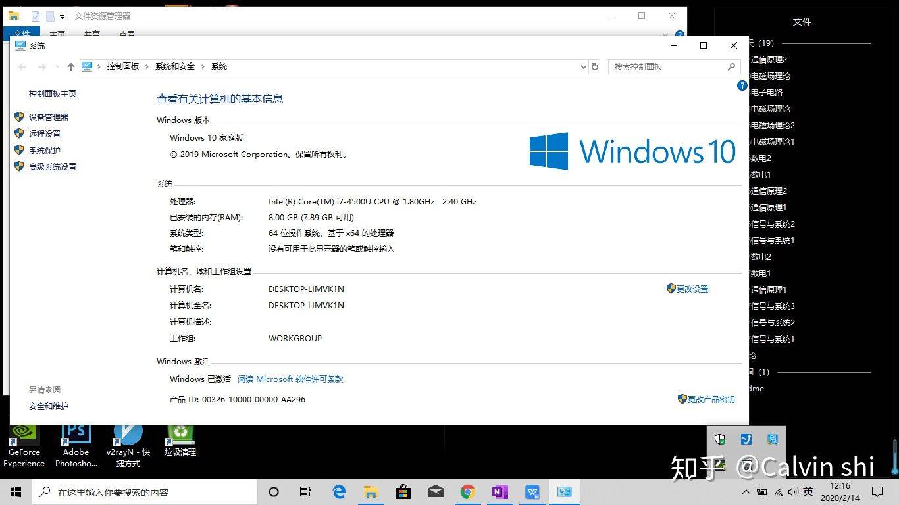The width and height of the screenshot is (899, 505).
Task: Expand the chevron after 控制面板 breadcrumb
Action: [x=147, y=66]
